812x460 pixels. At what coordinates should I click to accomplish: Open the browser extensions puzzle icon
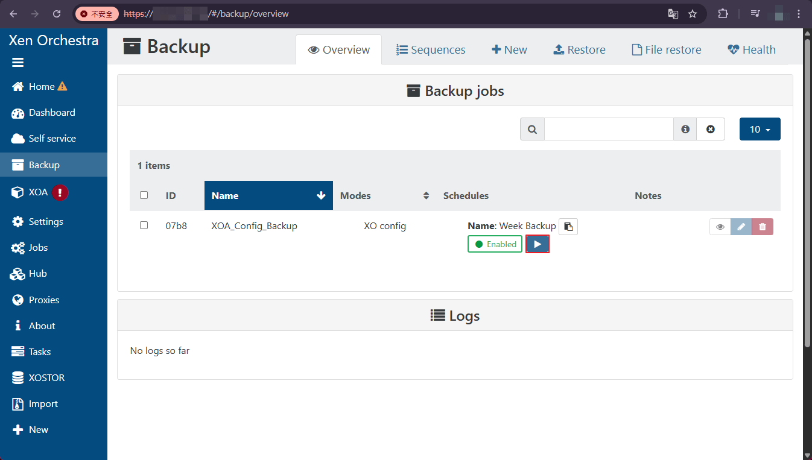(x=723, y=13)
